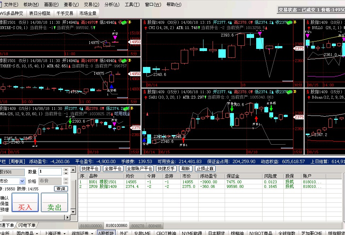Click the 数量 quantity input field
The height and width of the screenshot is (235, 345).
pyautogui.click(x=50, y=172)
